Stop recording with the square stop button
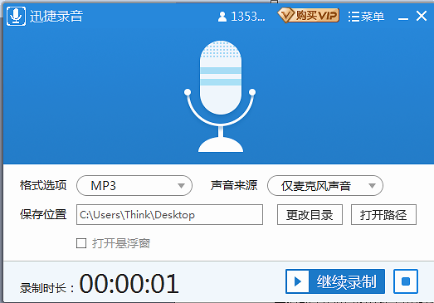The height and width of the screenshot is (303, 434). click(x=406, y=281)
